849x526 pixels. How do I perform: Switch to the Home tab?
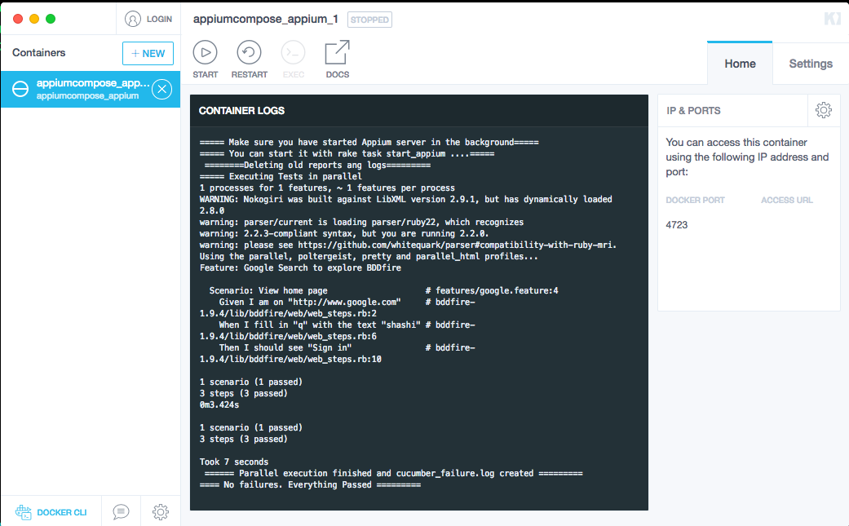pos(740,64)
